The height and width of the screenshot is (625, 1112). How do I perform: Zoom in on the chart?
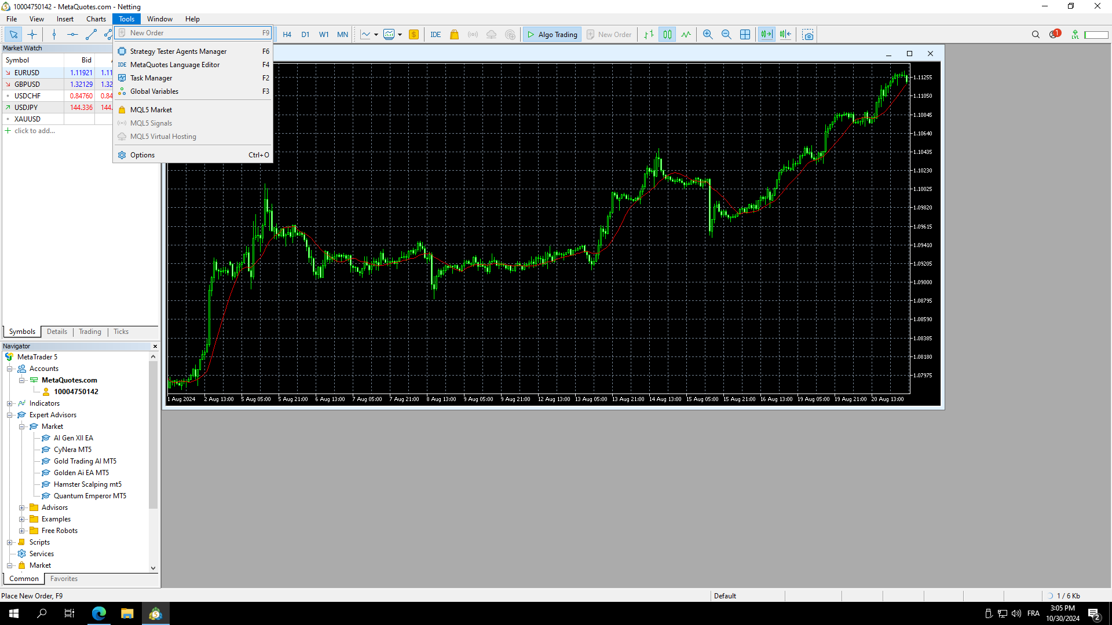[708, 35]
